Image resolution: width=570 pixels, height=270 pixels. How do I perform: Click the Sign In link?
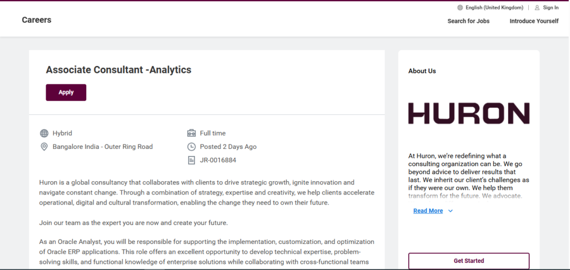click(x=551, y=8)
